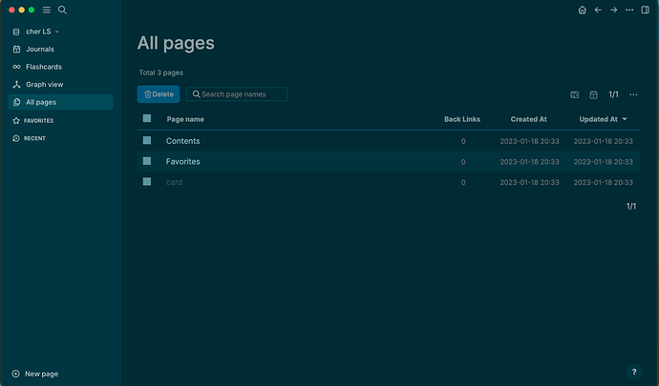This screenshot has height=386, width=659.
Task: Click the top 1/1 page indicator
Action: [x=613, y=94]
